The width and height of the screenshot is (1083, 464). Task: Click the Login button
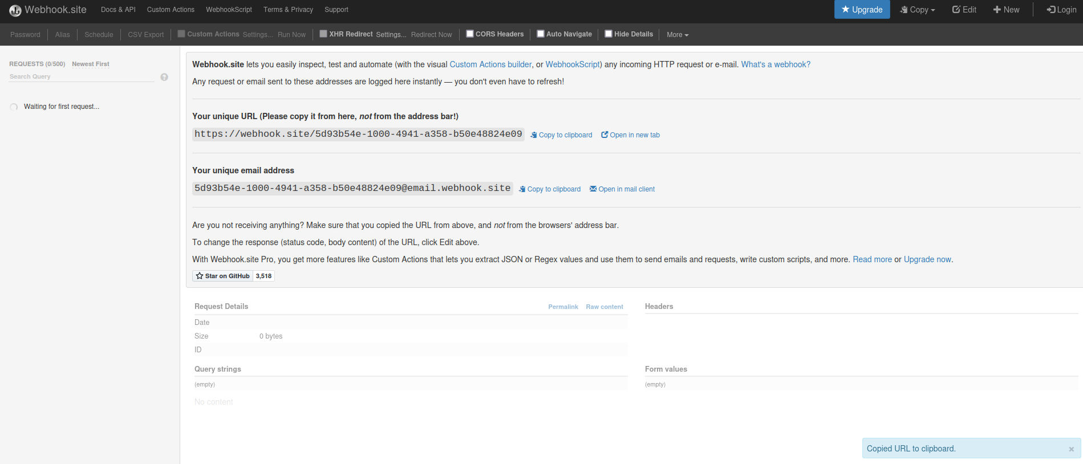click(x=1061, y=10)
